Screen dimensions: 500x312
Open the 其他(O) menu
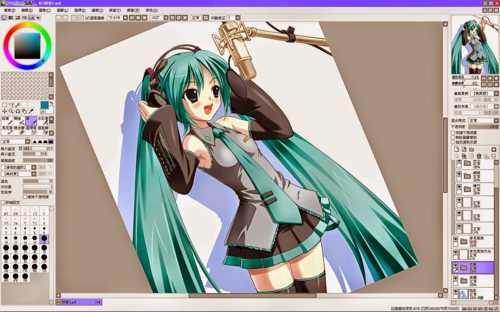tap(152, 10)
